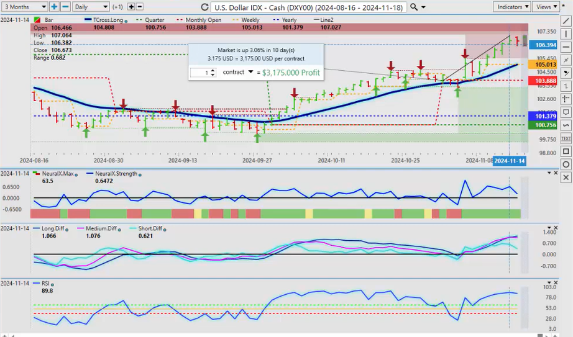Viewport: 573px width, 337px height.
Task: Select the trend line drawing tool
Action: (566, 21)
